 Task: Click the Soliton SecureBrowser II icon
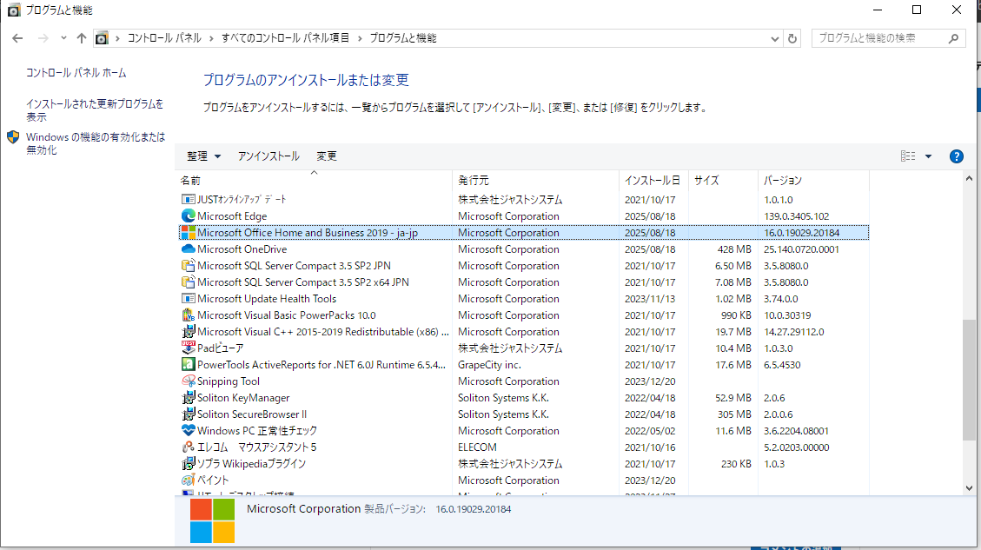coord(188,414)
